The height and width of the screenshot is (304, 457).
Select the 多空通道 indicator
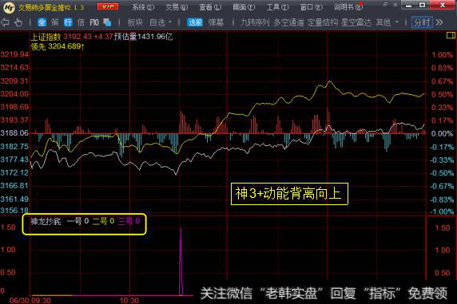[x=288, y=22]
